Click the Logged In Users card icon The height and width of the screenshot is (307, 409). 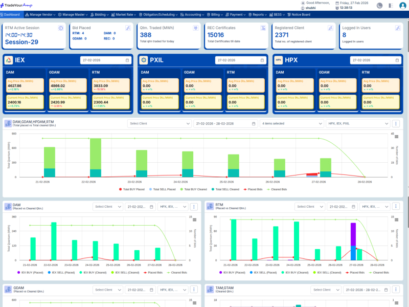point(398,28)
